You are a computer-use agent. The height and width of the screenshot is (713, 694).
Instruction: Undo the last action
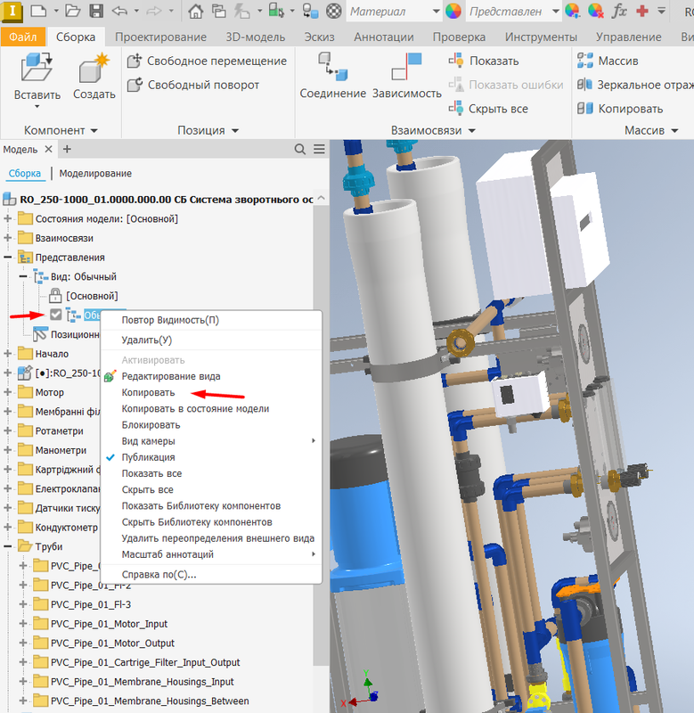120,11
